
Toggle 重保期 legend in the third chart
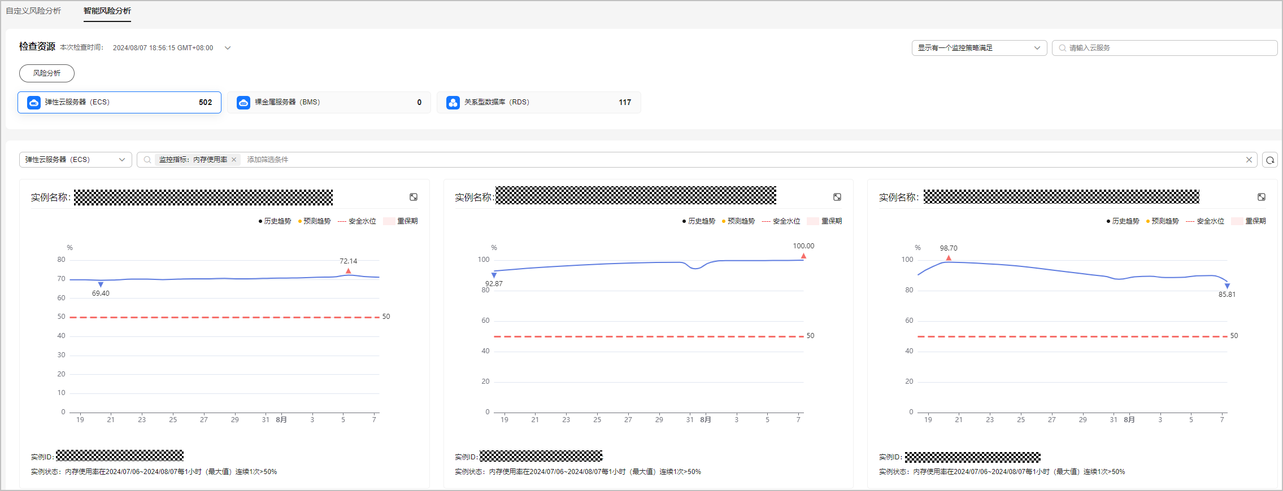(1249, 221)
